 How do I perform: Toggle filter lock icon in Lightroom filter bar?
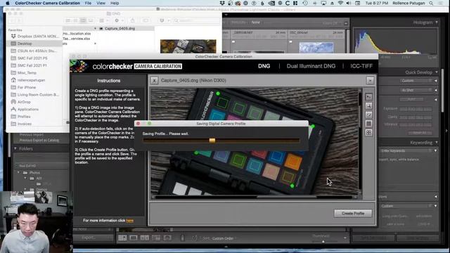(346, 22)
